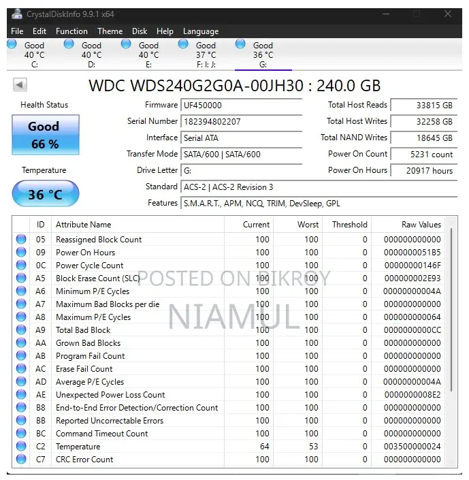Viewport: 469px width, 480px height.
Task: Click the Serial Number field 182394802207
Action: 242,121
